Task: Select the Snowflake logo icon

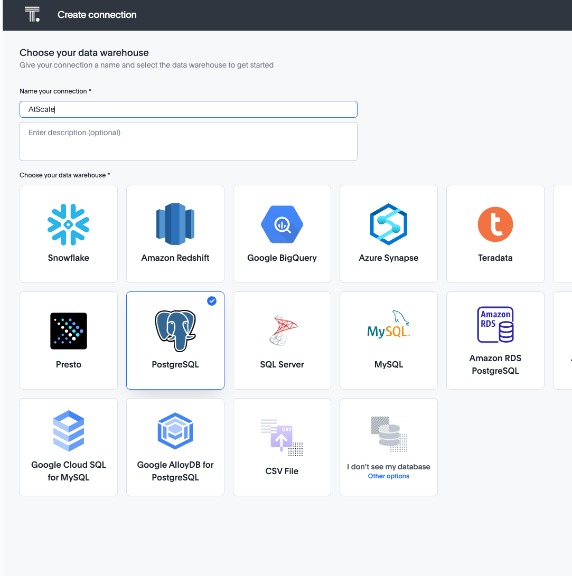Action: (x=68, y=224)
